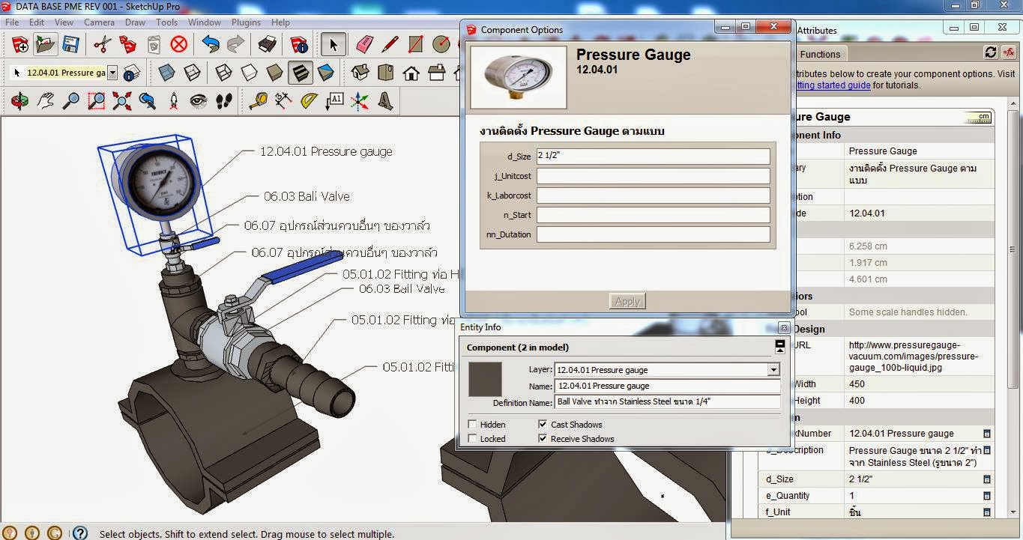Activate the Pan hand tool
The height and width of the screenshot is (540, 1023).
coord(46,100)
